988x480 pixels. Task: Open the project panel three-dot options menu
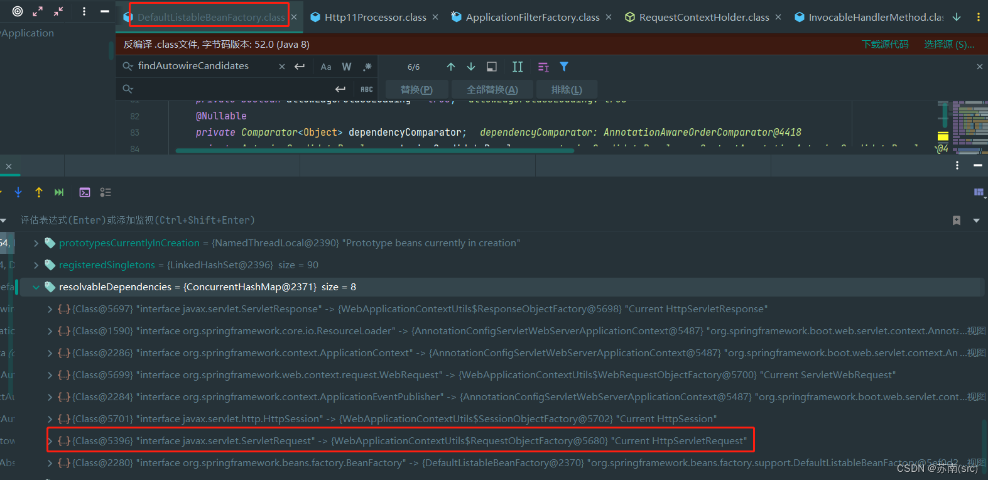[x=84, y=11]
